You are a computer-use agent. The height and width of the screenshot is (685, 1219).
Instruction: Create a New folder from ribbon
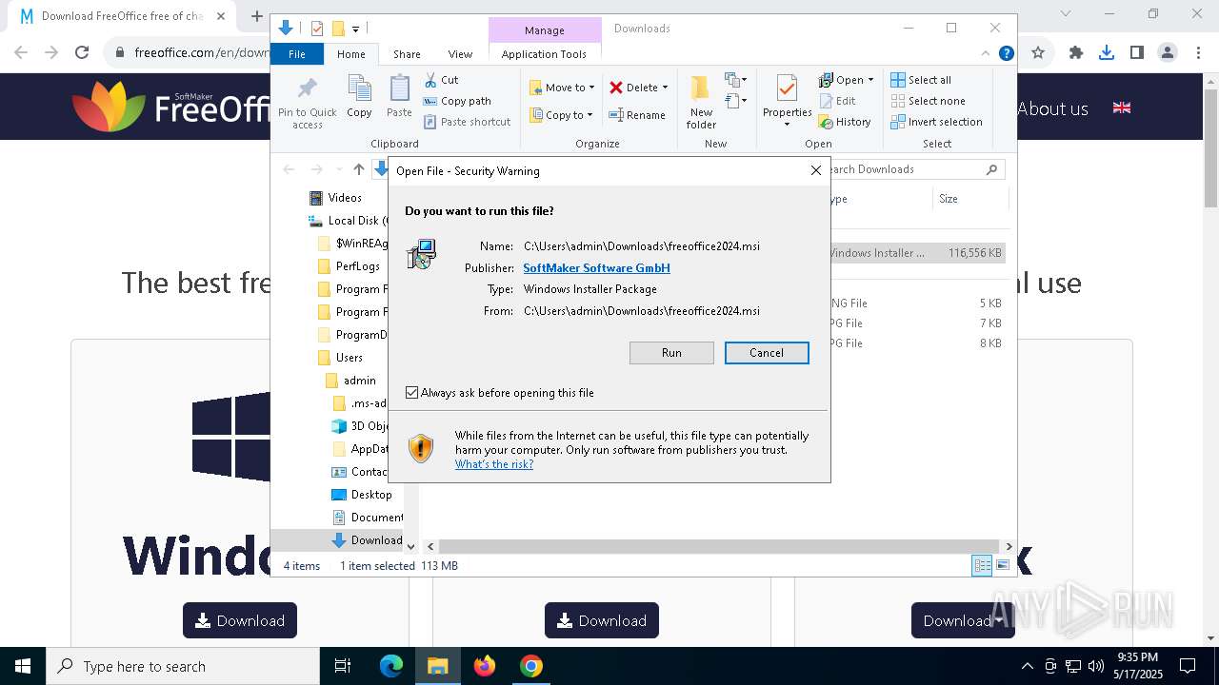click(x=701, y=102)
